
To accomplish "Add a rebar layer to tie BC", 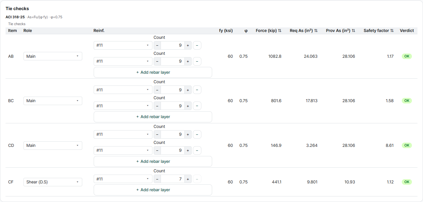I will 153,117.
